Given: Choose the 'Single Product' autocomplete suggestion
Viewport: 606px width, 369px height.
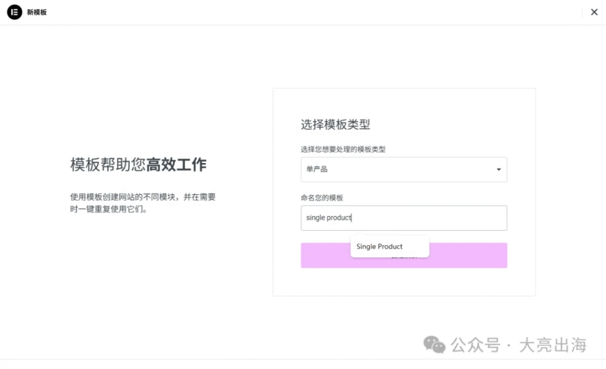Looking at the screenshot, I should 389,246.
